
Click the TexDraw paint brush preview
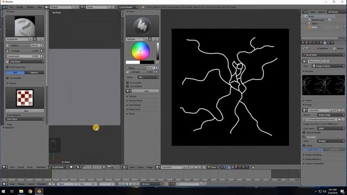[142, 26]
